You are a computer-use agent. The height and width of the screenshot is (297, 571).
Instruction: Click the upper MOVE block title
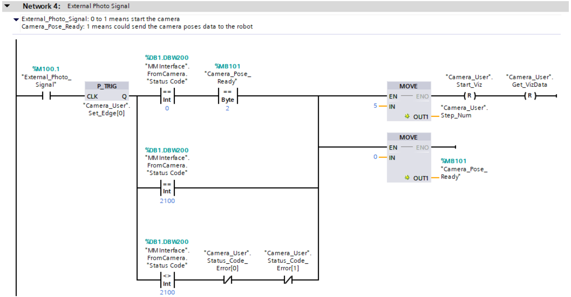click(x=408, y=86)
